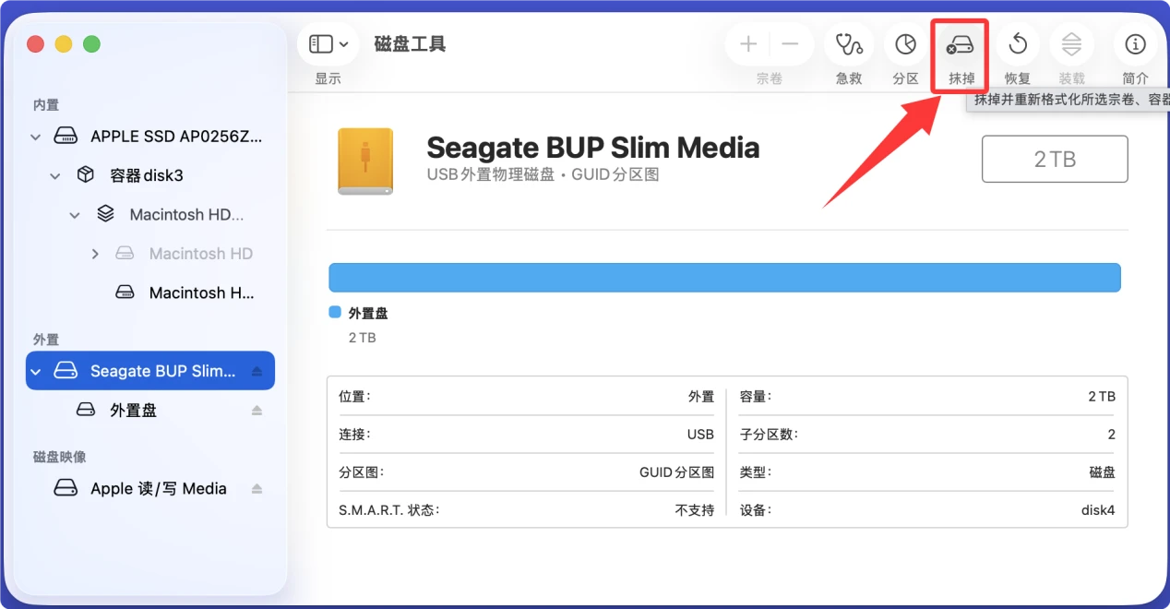Click the 类型 value 磁盘

point(1102,472)
